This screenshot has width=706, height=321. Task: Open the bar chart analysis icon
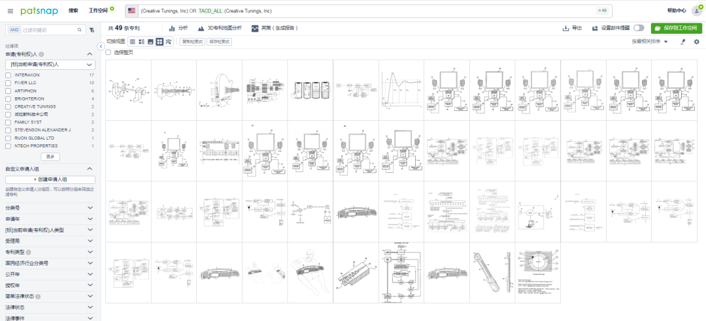pos(171,28)
